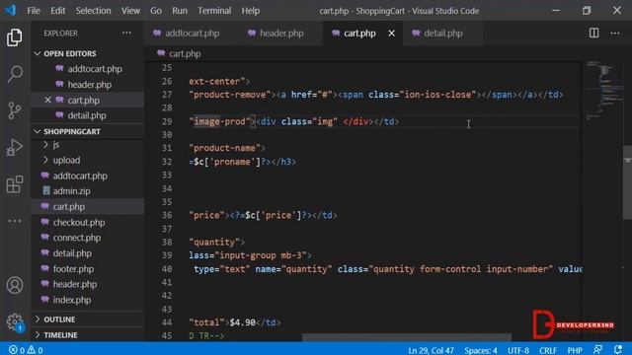Open the Go menu
Viewport: 632px width, 355px height.
pos(156,11)
